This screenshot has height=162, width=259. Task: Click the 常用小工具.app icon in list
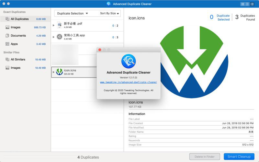(60, 37)
